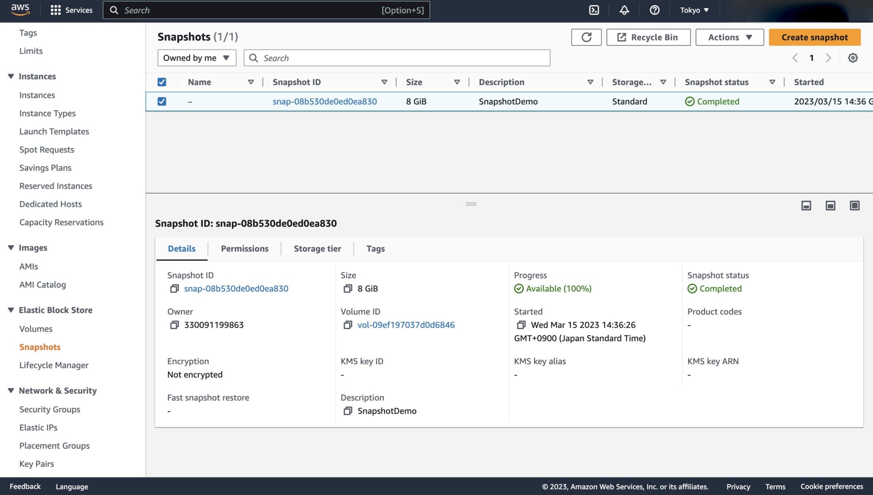873x495 pixels.
Task: Click the Create snapshot button
Action: (814, 37)
